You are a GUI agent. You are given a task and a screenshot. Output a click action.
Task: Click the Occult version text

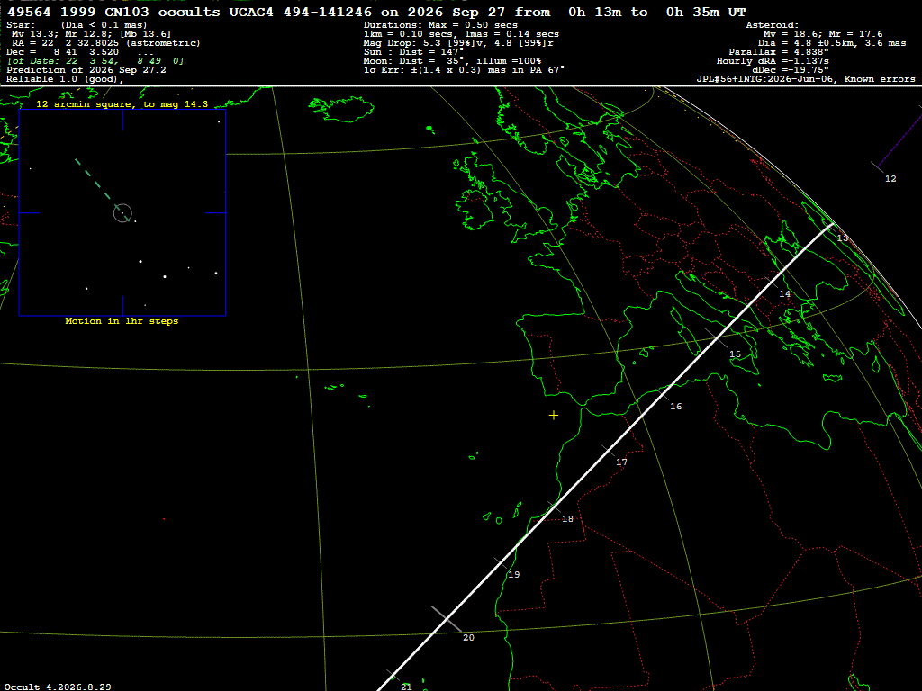[58, 687]
